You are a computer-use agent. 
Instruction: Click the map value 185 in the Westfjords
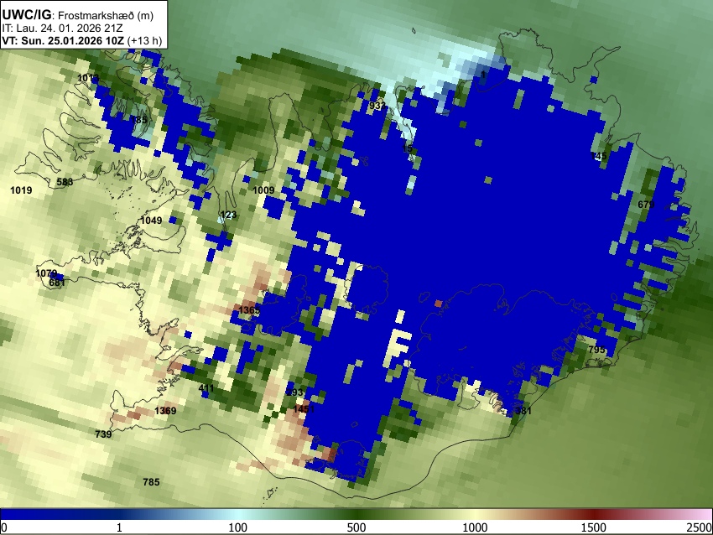click(x=139, y=120)
